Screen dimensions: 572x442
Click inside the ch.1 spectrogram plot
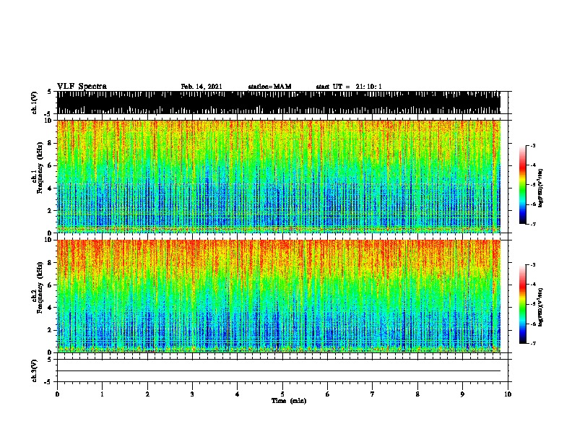[x=279, y=176]
